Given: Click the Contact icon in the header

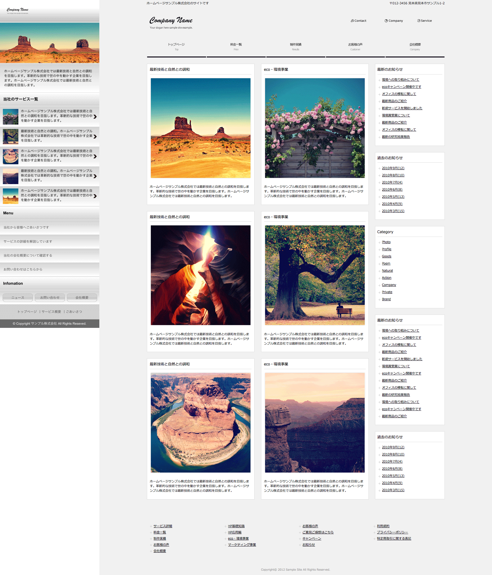Looking at the screenshot, I should pos(352,21).
